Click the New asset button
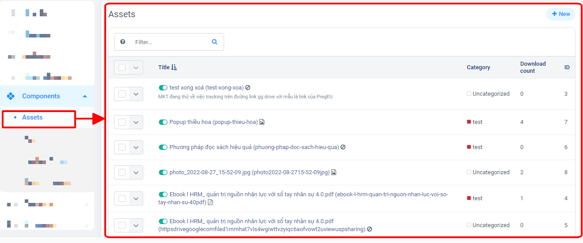This screenshot has height=243, width=583. [x=561, y=14]
